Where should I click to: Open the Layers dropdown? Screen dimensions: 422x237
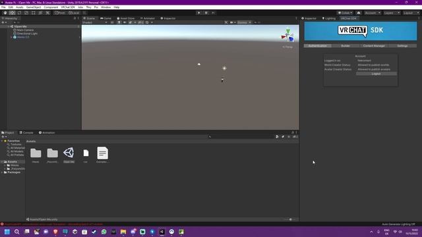point(392,13)
